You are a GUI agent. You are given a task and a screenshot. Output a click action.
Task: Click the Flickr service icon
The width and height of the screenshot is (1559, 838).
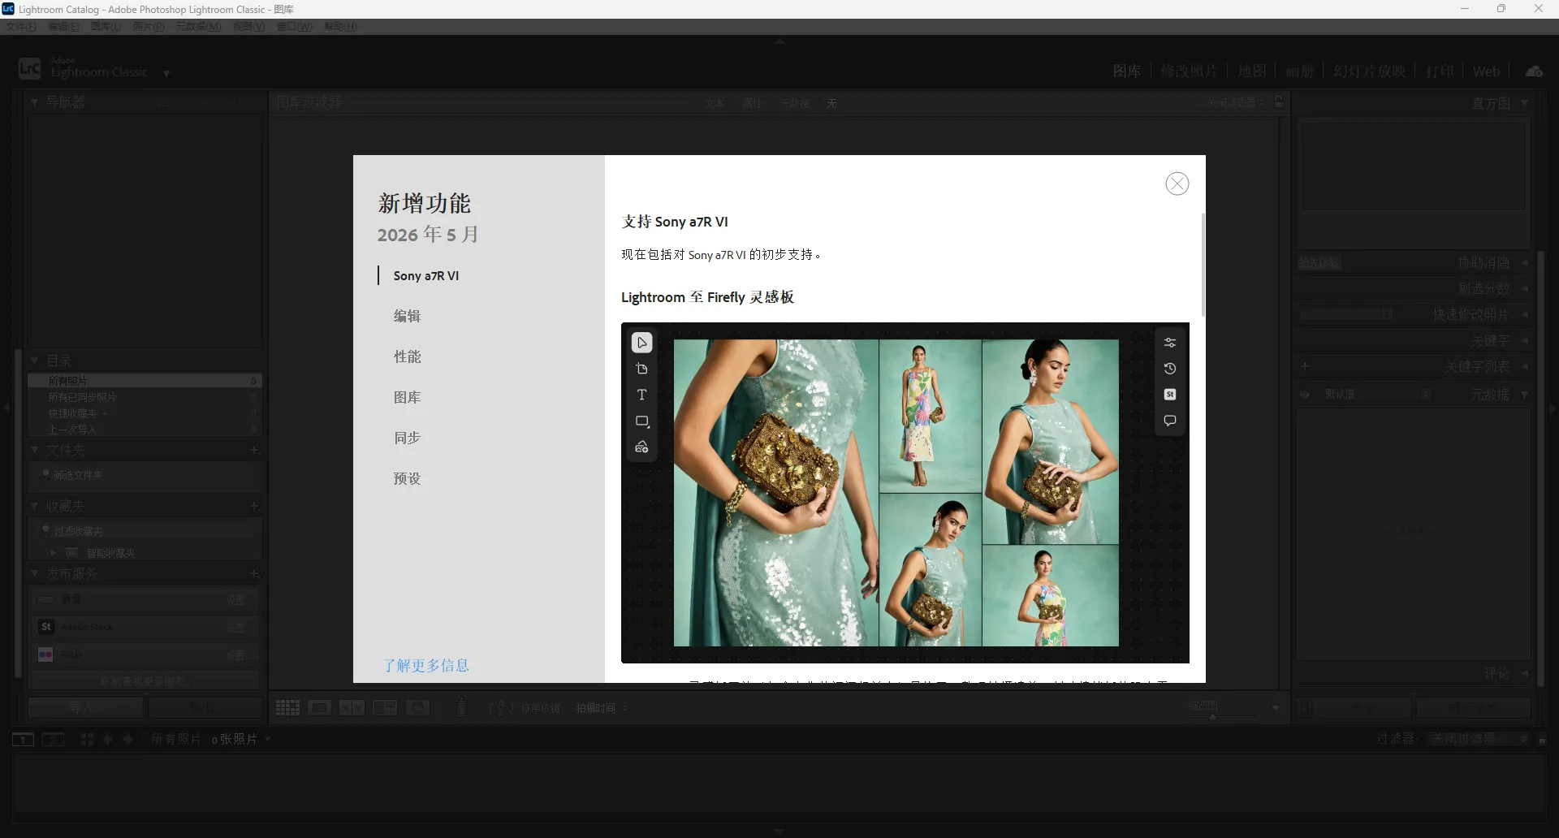[x=45, y=654]
